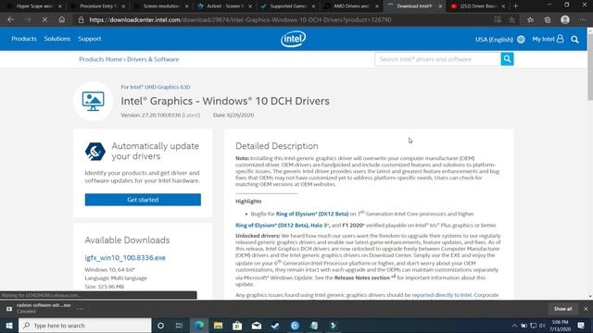Screen dimensions: 593x333
Task: Open Microsoft Store from taskbar
Action: [x=237, y=326]
